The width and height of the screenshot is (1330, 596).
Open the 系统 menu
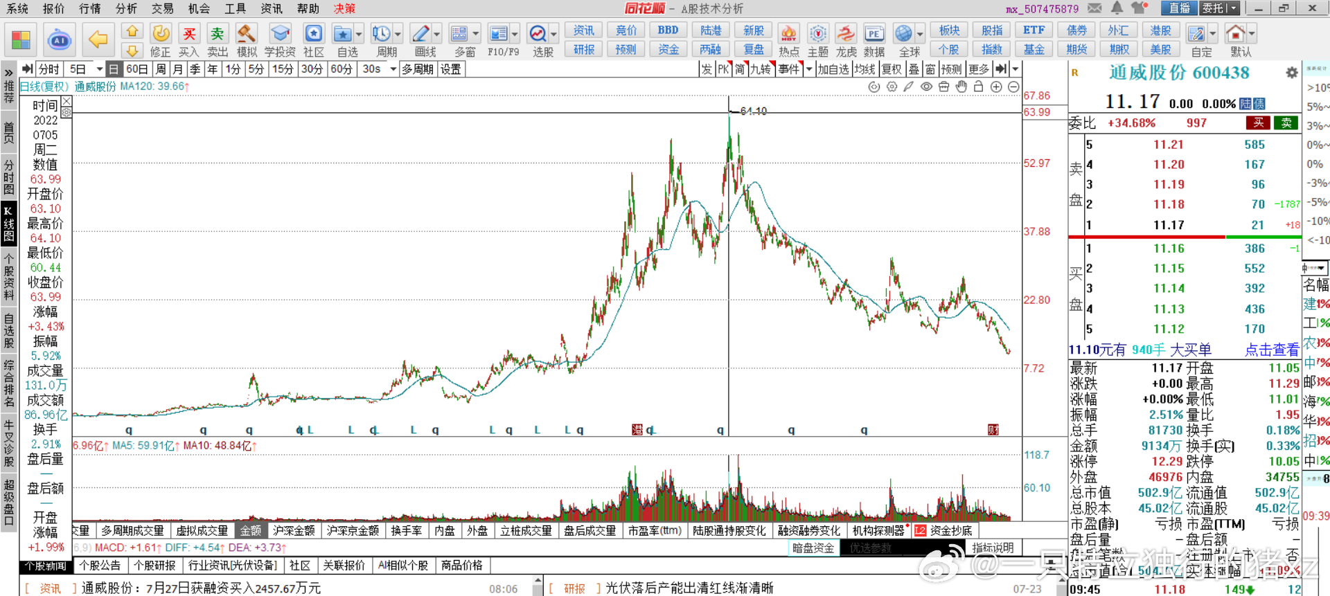coord(18,8)
